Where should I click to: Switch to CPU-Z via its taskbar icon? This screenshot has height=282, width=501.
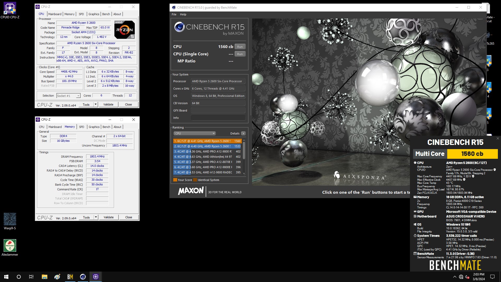tap(96, 277)
